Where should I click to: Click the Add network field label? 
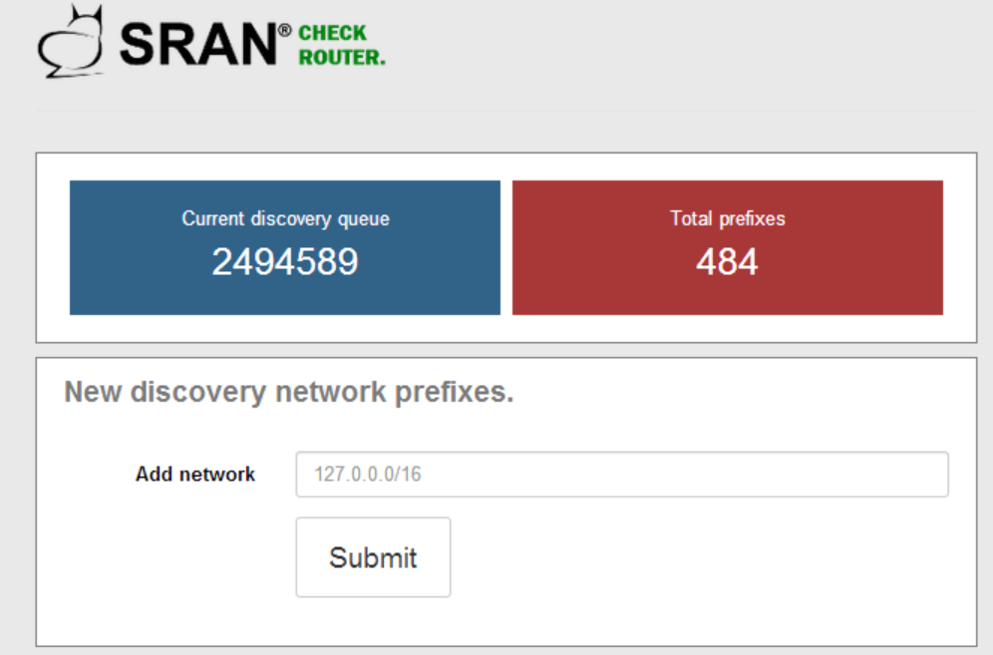tap(195, 474)
